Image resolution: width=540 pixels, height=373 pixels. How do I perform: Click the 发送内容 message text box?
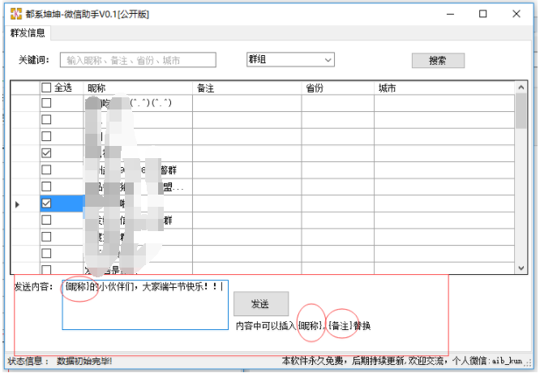(x=145, y=305)
